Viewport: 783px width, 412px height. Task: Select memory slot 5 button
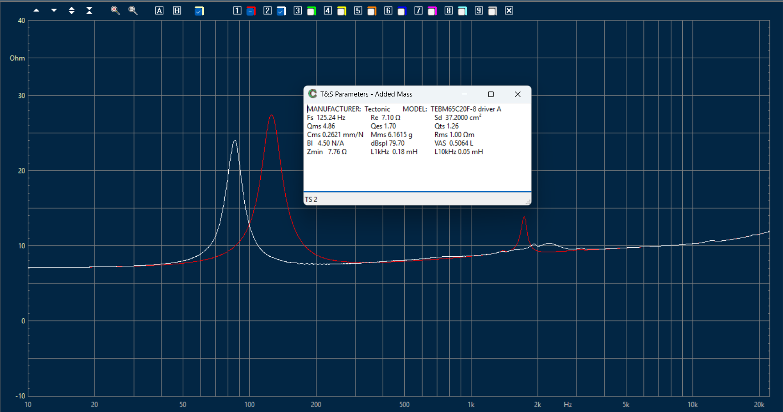click(x=358, y=10)
